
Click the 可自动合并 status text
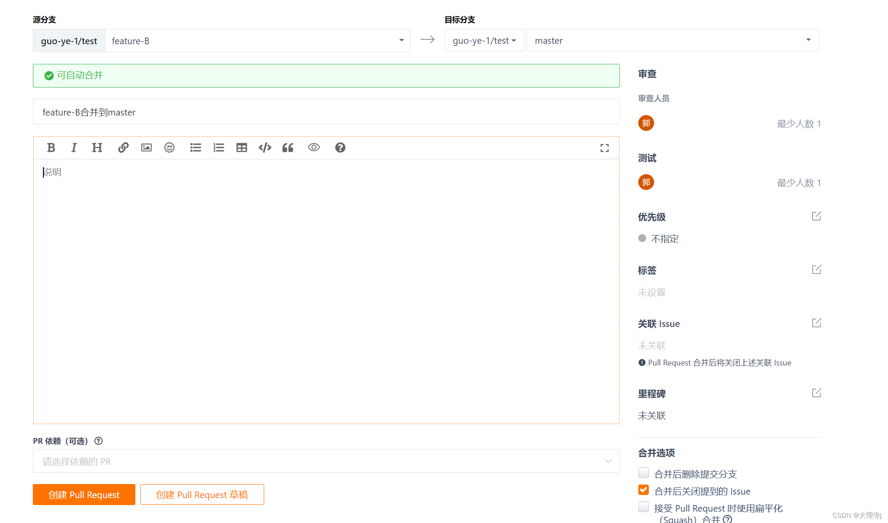click(80, 75)
